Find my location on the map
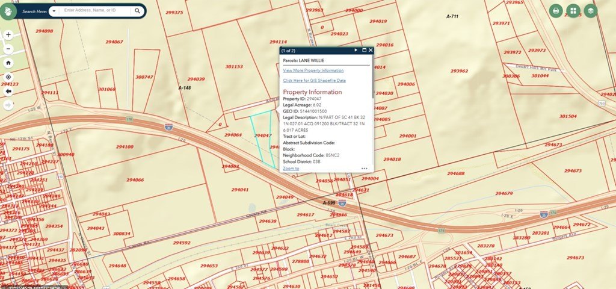Screen dimensions: 616x289 tap(8, 77)
